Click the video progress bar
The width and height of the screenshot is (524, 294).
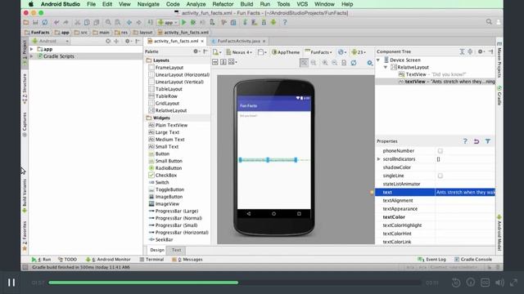coord(234,283)
